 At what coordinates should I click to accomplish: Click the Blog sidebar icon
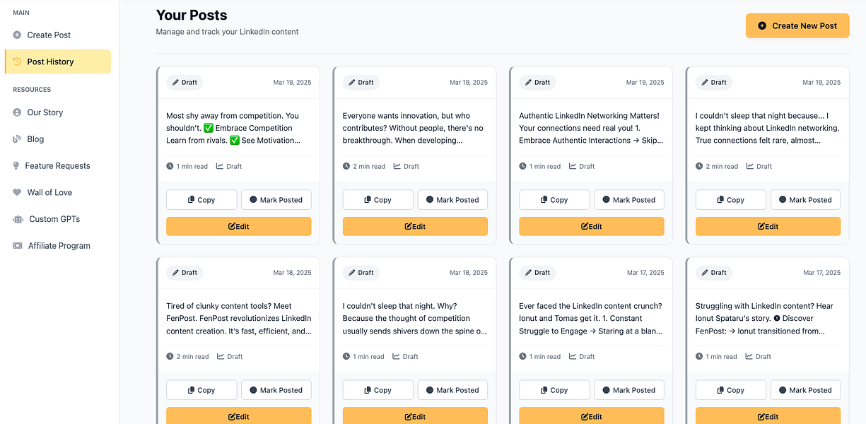pos(17,139)
